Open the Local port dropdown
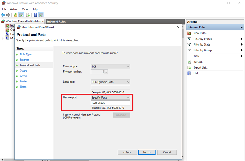245x161 pixels. [x=111, y=82]
